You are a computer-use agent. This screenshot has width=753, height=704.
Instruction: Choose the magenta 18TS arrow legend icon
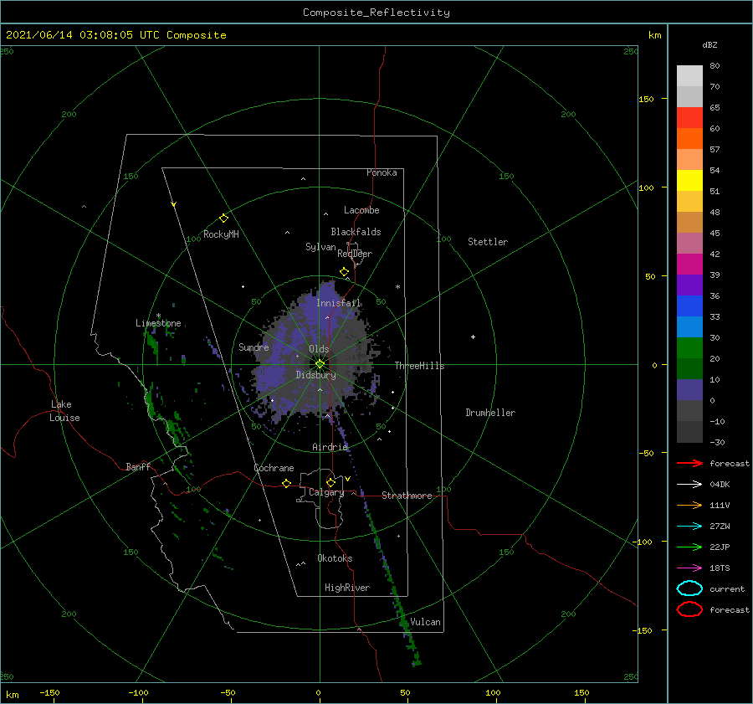[x=689, y=568]
